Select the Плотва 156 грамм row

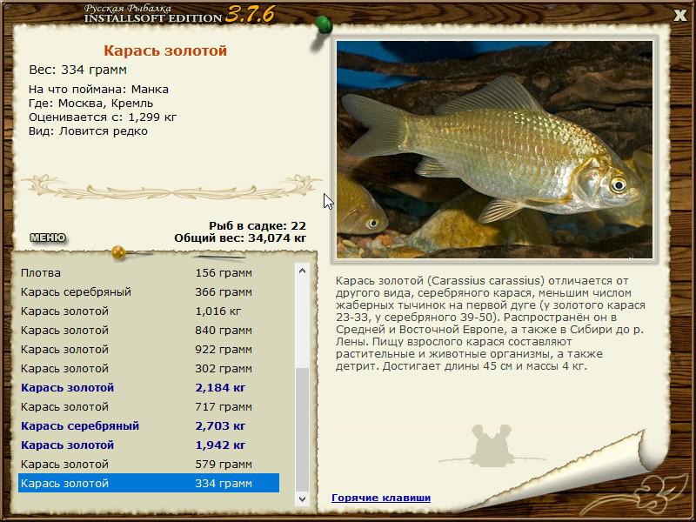149,273
